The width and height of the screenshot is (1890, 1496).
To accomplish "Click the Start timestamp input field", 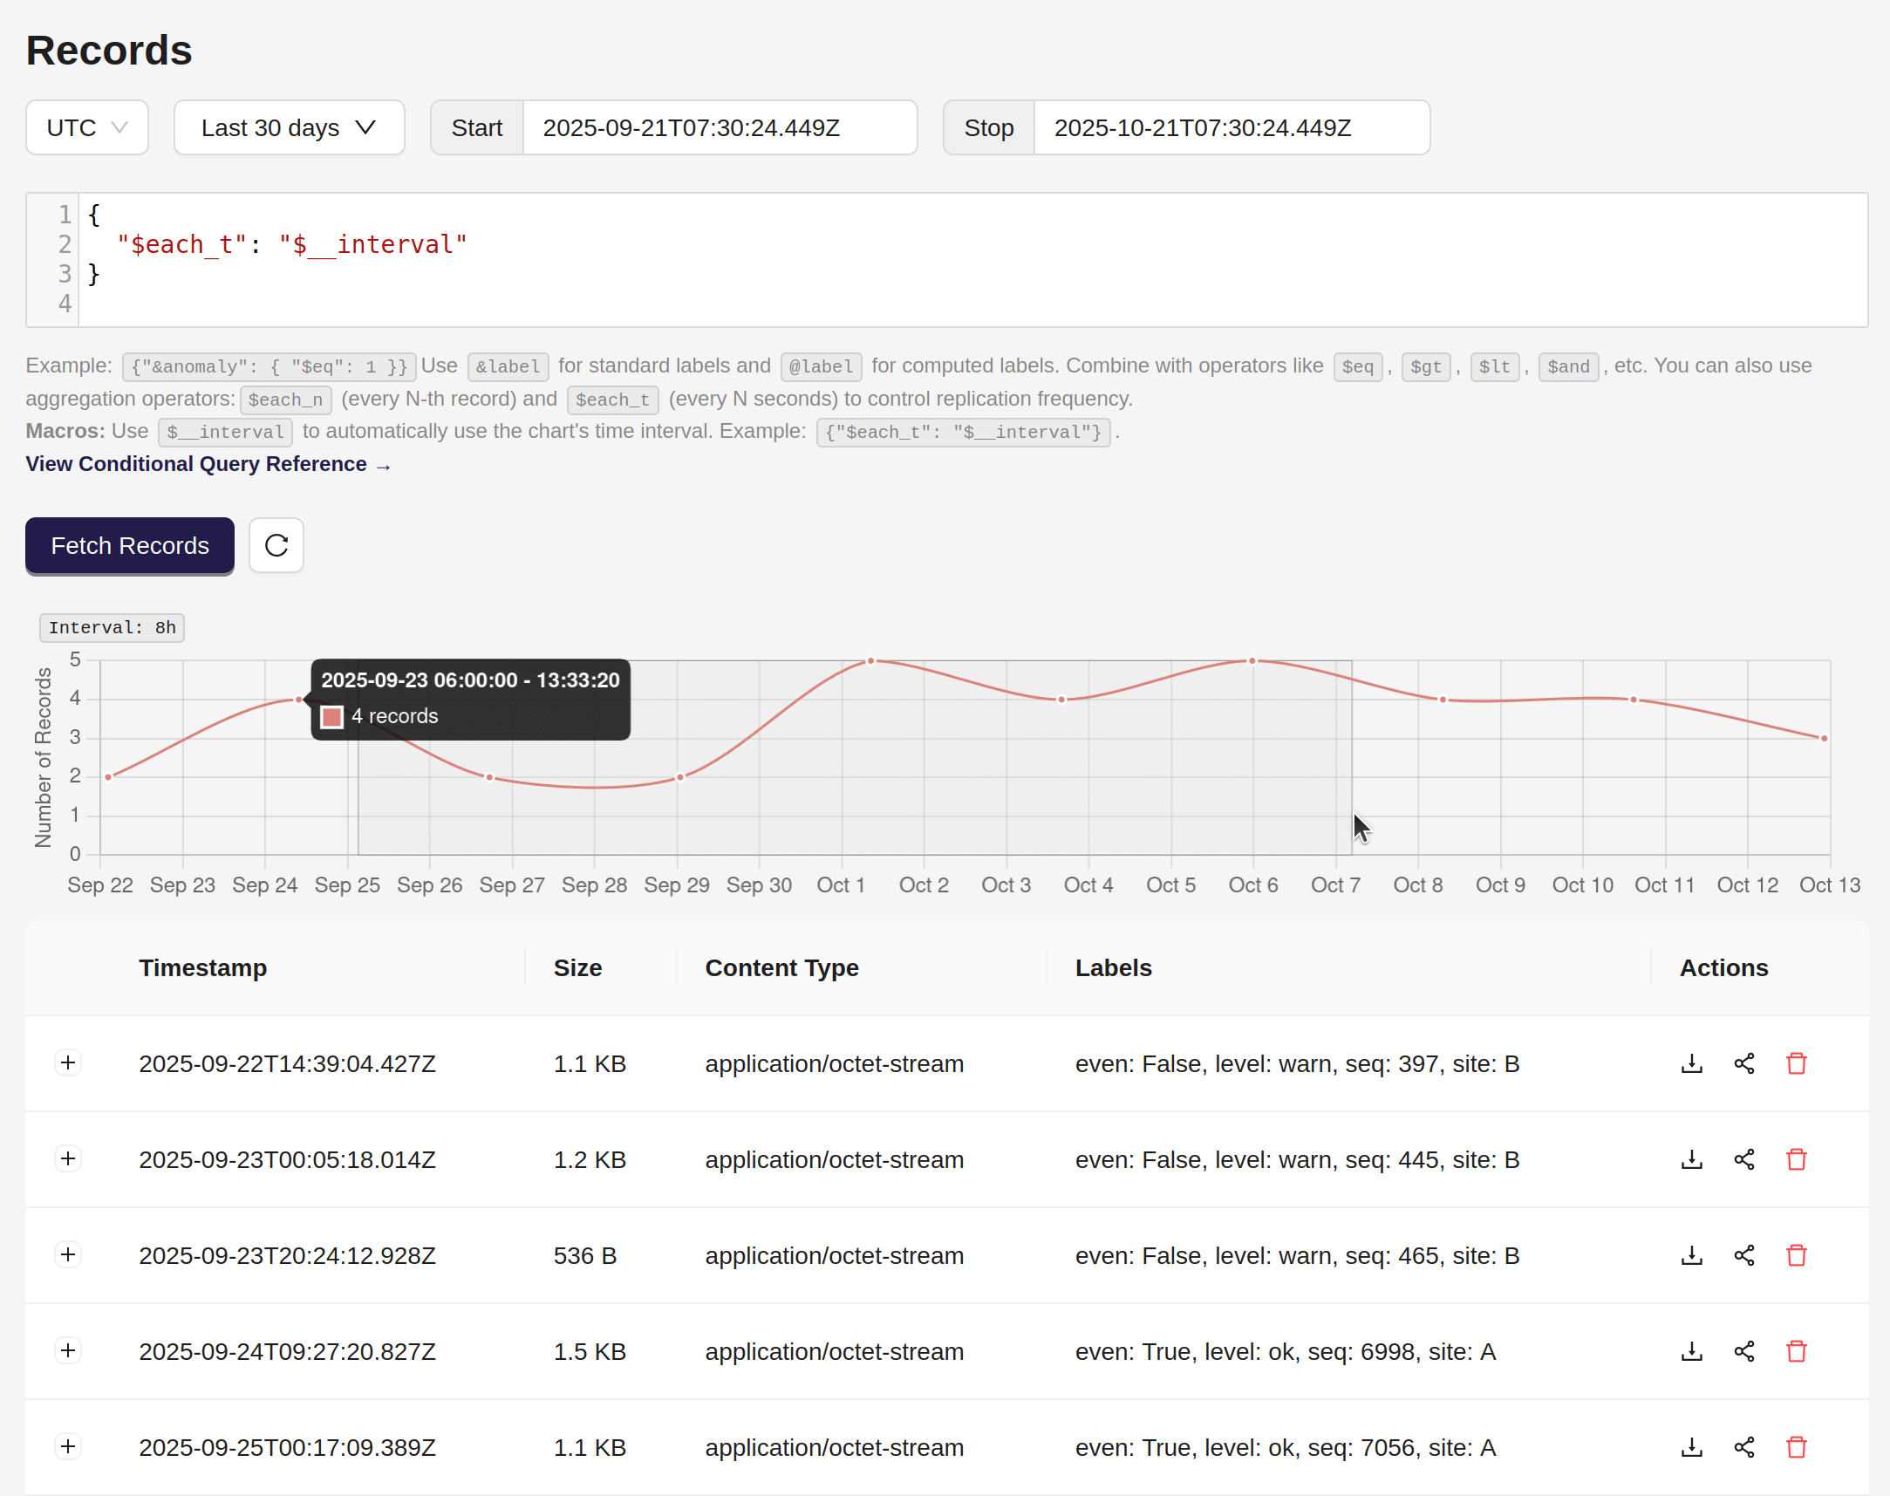I will point(718,128).
